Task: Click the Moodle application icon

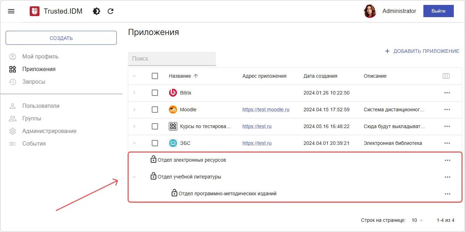Action: (x=172, y=109)
